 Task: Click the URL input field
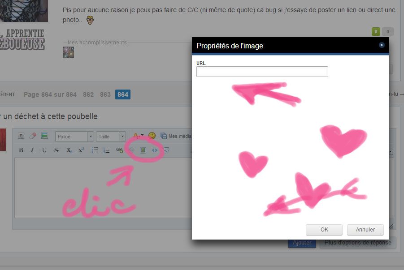(262, 72)
